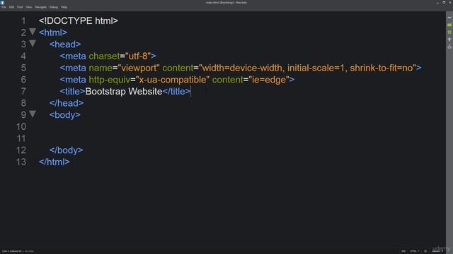Open the View menu
453x254 pixels.
29,7
